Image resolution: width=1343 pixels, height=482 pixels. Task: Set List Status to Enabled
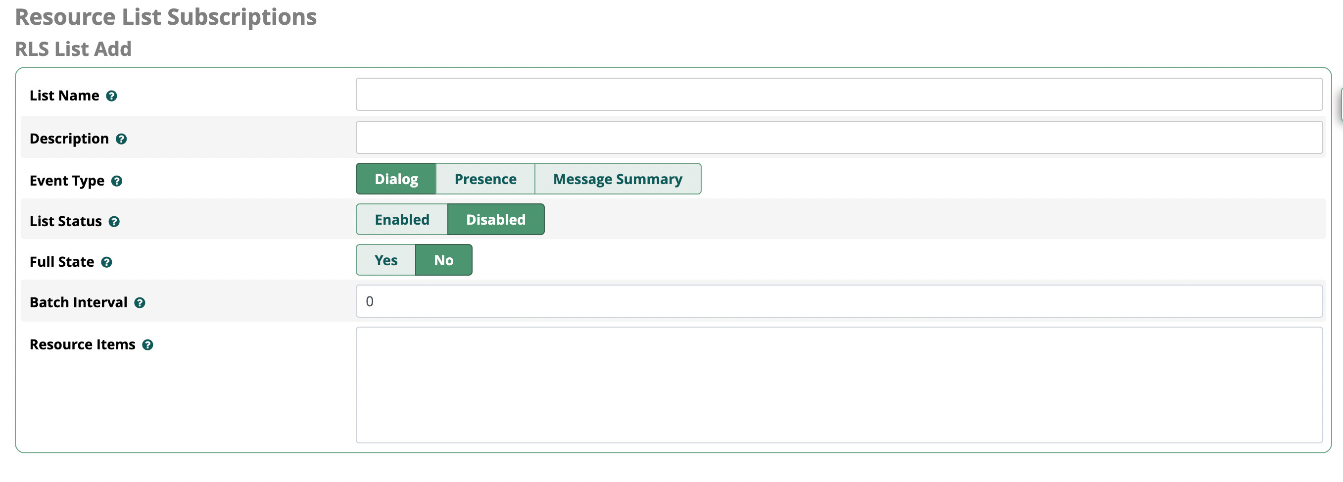click(401, 220)
